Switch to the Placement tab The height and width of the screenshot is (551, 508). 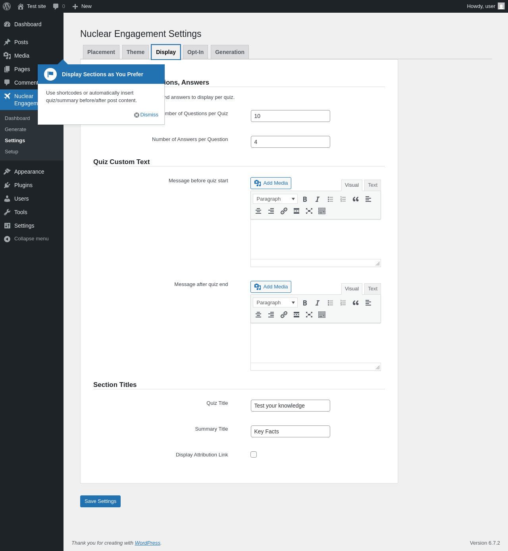tap(101, 52)
